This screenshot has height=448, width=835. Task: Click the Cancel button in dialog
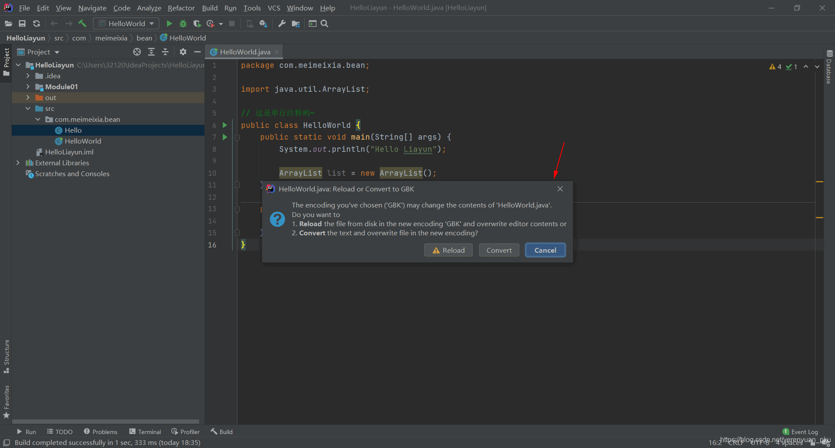click(x=545, y=250)
